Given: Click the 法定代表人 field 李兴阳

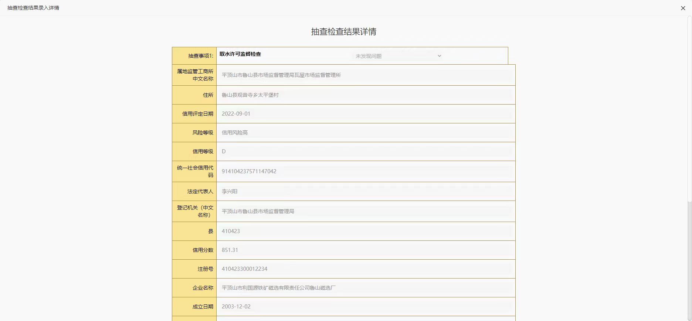Looking at the screenshot, I should [365, 191].
